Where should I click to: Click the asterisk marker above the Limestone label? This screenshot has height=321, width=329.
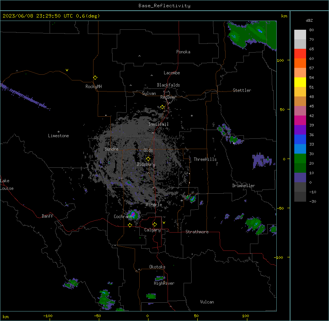pos(58,132)
